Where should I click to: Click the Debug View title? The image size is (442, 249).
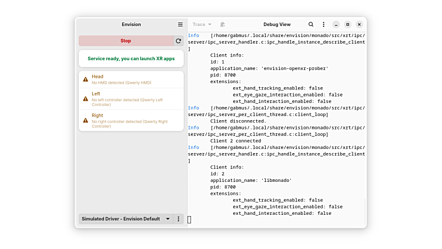(x=276, y=25)
